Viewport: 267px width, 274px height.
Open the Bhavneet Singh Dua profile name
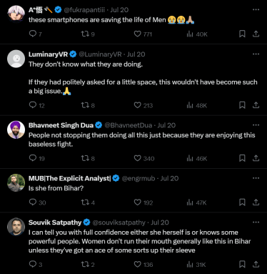61,125
